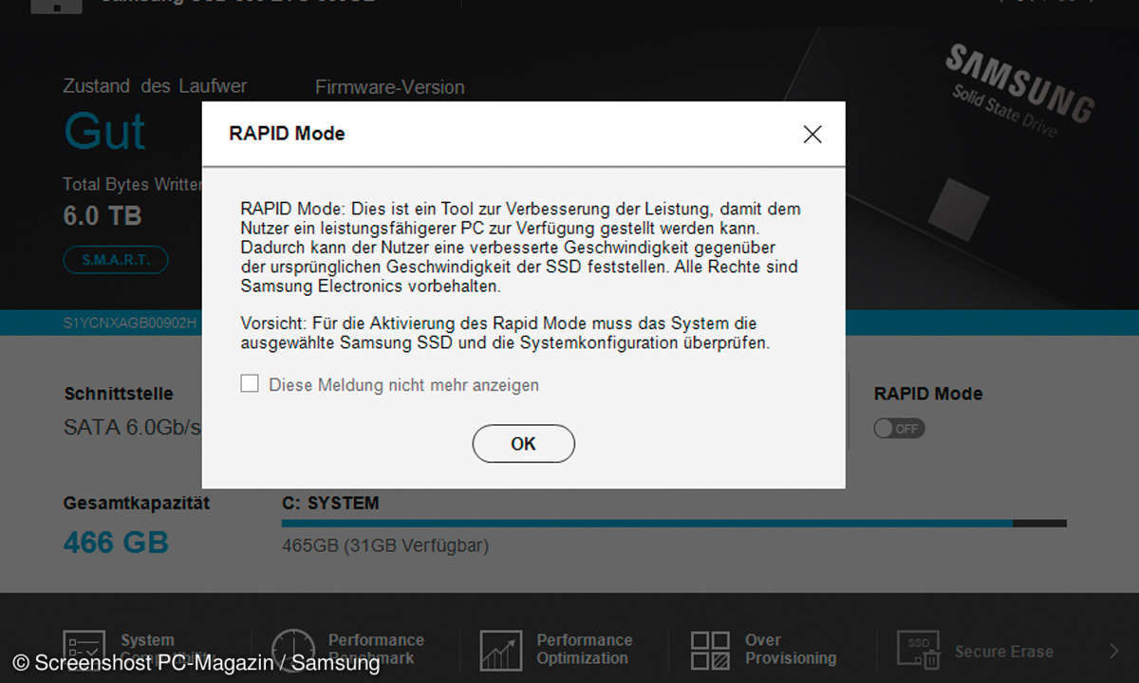The width and height of the screenshot is (1139, 683).
Task: Open System Compatibility icon
Action: [x=84, y=651]
